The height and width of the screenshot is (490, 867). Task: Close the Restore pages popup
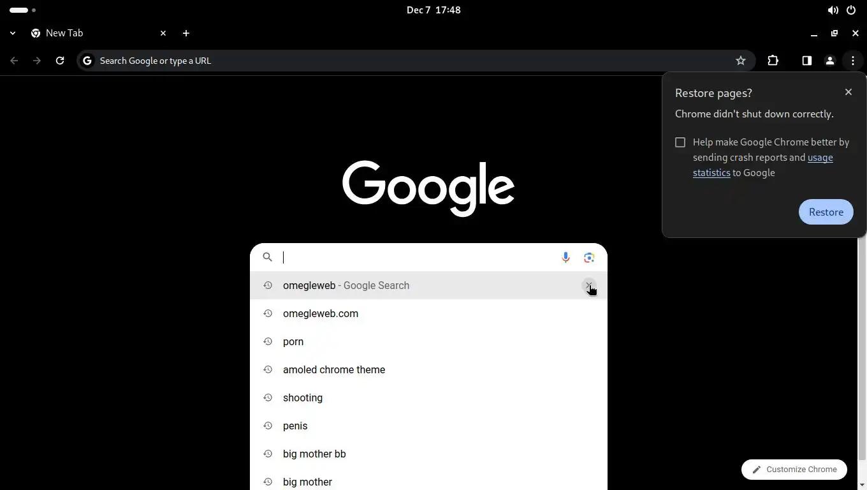848,92
